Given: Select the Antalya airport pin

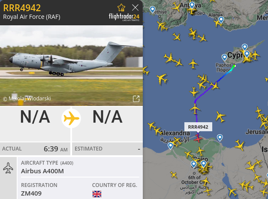Looking at the screenshot, I should (x=192, y=5).
